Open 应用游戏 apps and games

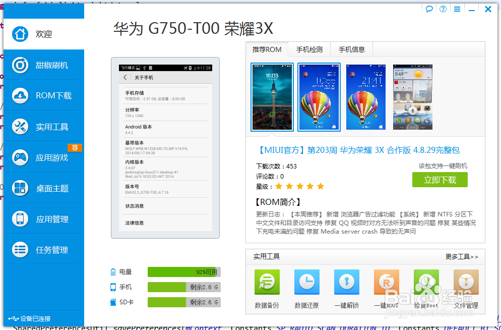click(44, 157)
